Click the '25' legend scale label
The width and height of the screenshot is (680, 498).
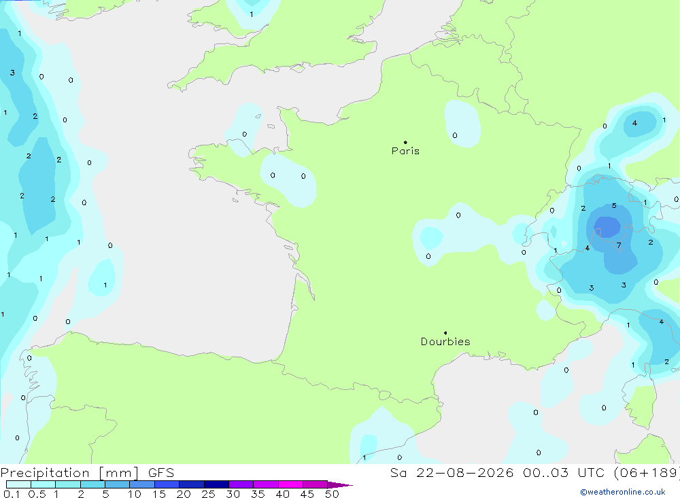click(x=209, y=494)
